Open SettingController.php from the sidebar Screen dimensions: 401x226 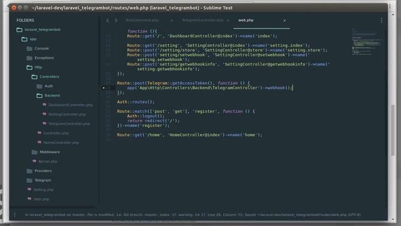(x=67, y=114)
